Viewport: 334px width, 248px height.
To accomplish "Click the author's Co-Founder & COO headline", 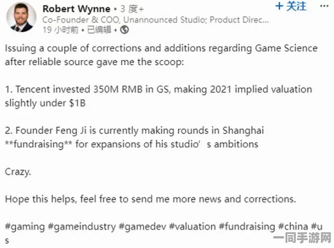I will click(x=156, y=20).
